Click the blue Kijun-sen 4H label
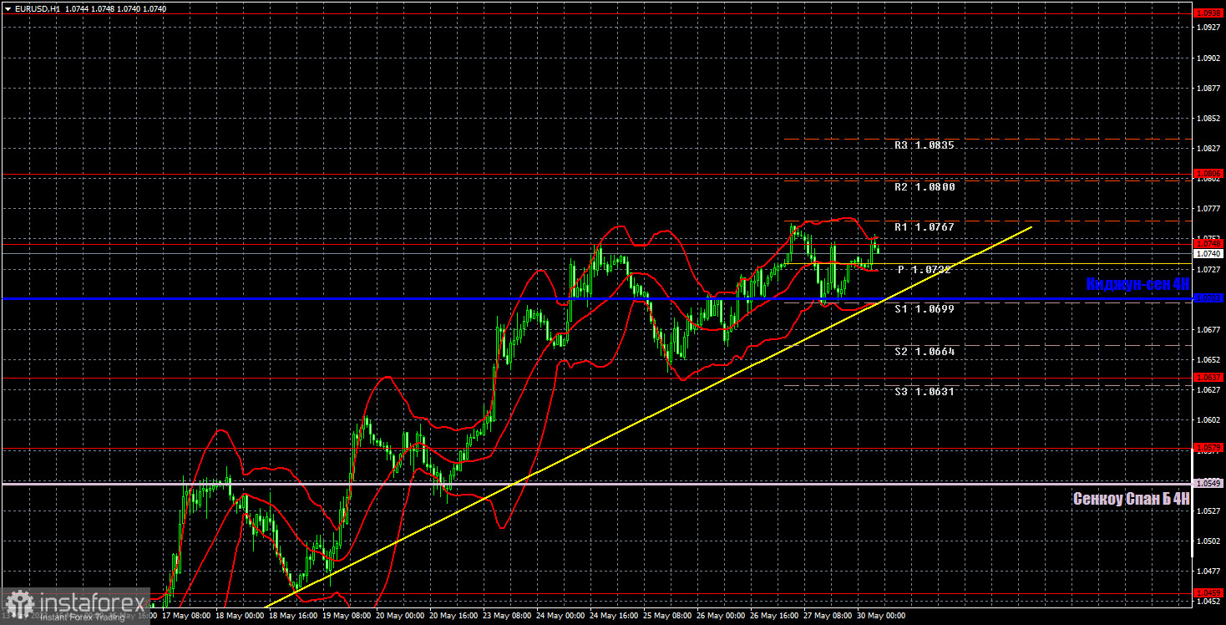 point(1137,284)
